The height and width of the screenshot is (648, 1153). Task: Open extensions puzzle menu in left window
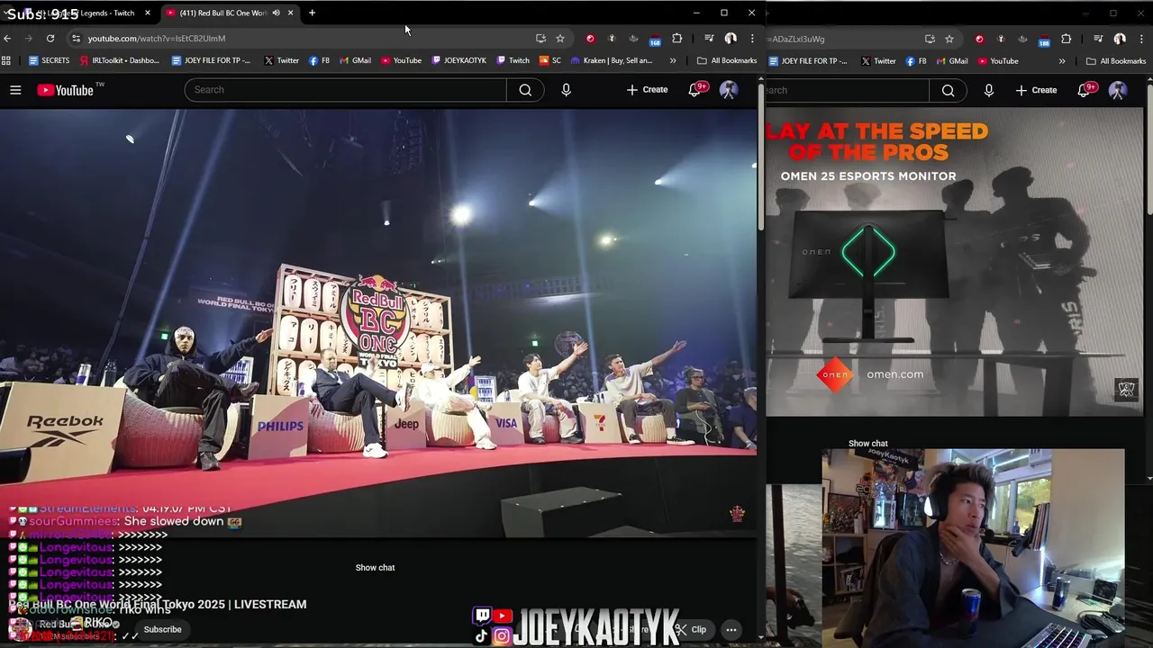click(x=676, y=39)
